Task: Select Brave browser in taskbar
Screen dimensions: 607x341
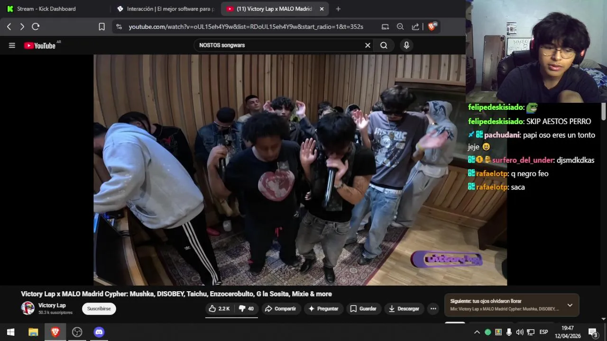Action: click(55, 332)
